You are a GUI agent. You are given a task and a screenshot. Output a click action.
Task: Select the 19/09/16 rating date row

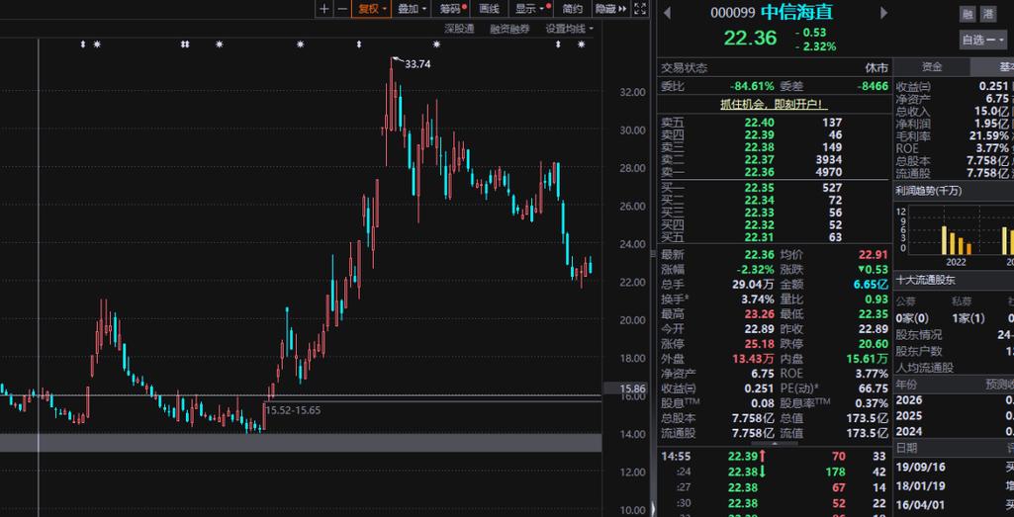pyautogui.click(x=955, y=468)
